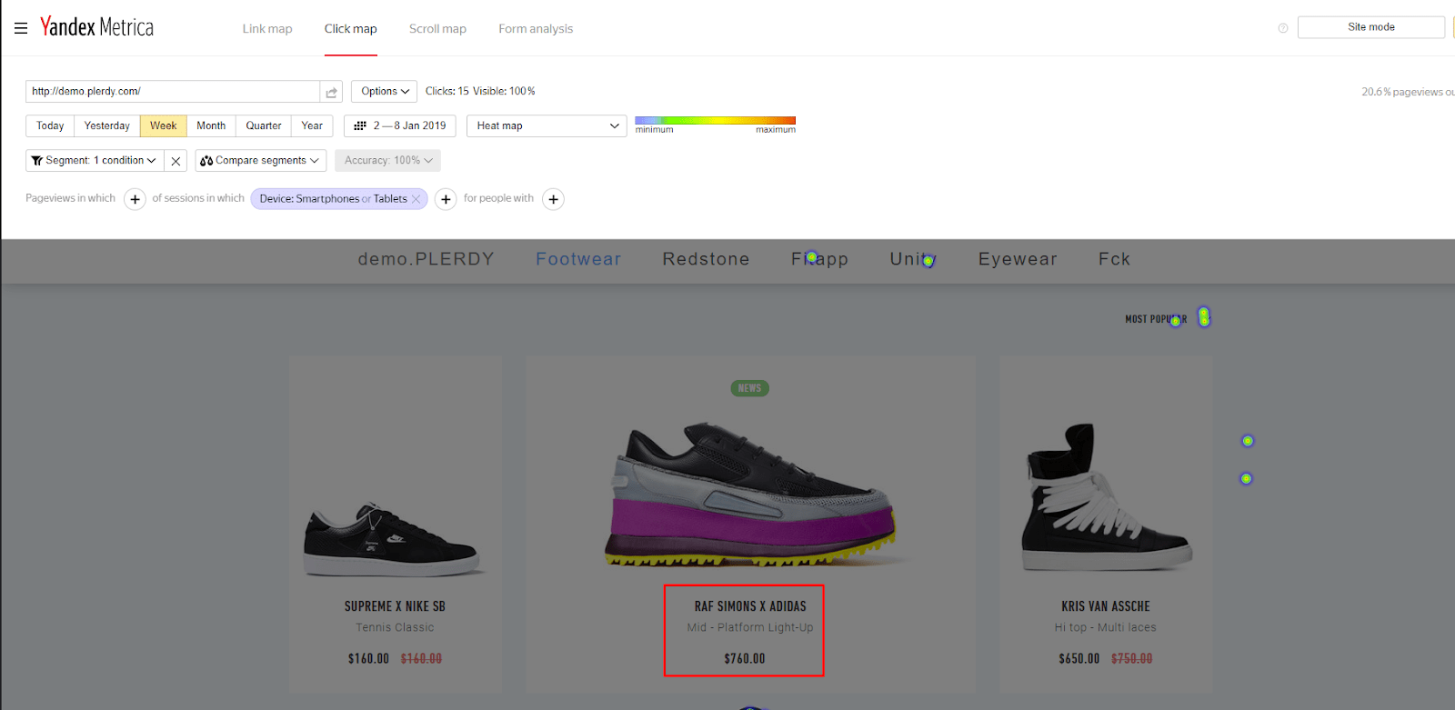
Task: Select the Quarter period
Action: 264,125
